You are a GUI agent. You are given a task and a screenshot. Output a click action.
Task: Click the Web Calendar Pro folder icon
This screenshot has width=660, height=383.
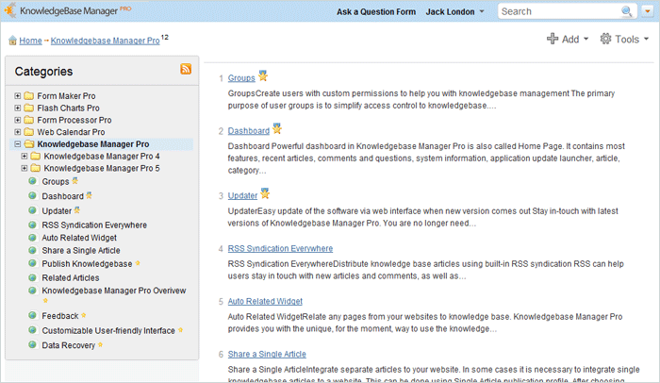(28, 132)
